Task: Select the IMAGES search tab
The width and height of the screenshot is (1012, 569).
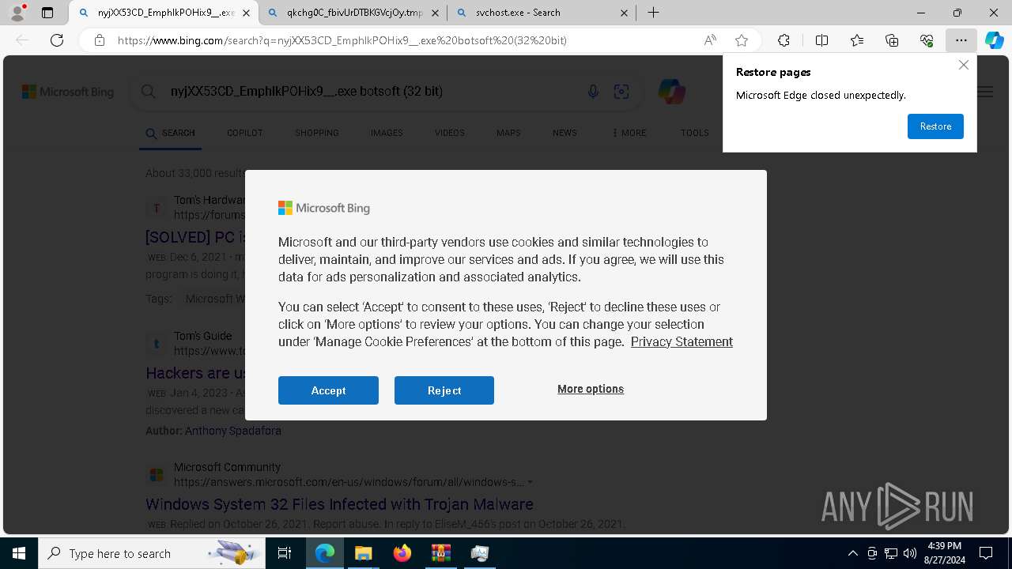Action: pyautogui.click(x=387, y=133)
